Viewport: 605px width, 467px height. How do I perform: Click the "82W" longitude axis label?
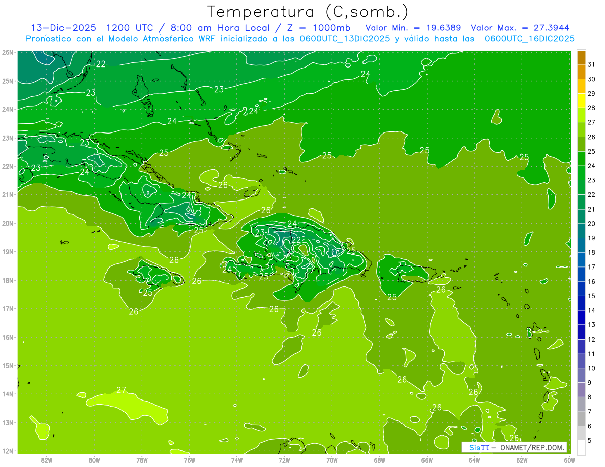[47, 460]
